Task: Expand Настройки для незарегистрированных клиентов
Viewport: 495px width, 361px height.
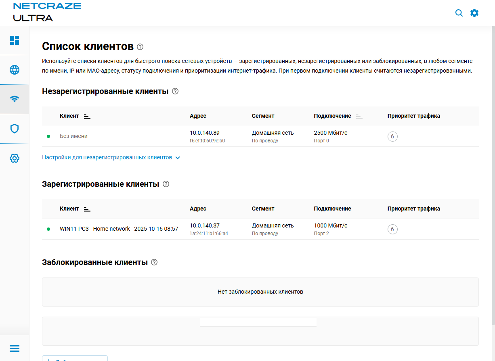Action: click(x=111, y=157)
